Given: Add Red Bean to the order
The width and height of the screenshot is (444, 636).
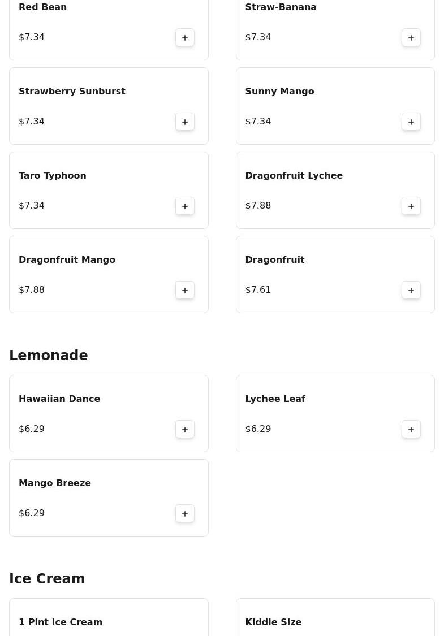Looking at the screenshot, I should [x=184, y=38].
